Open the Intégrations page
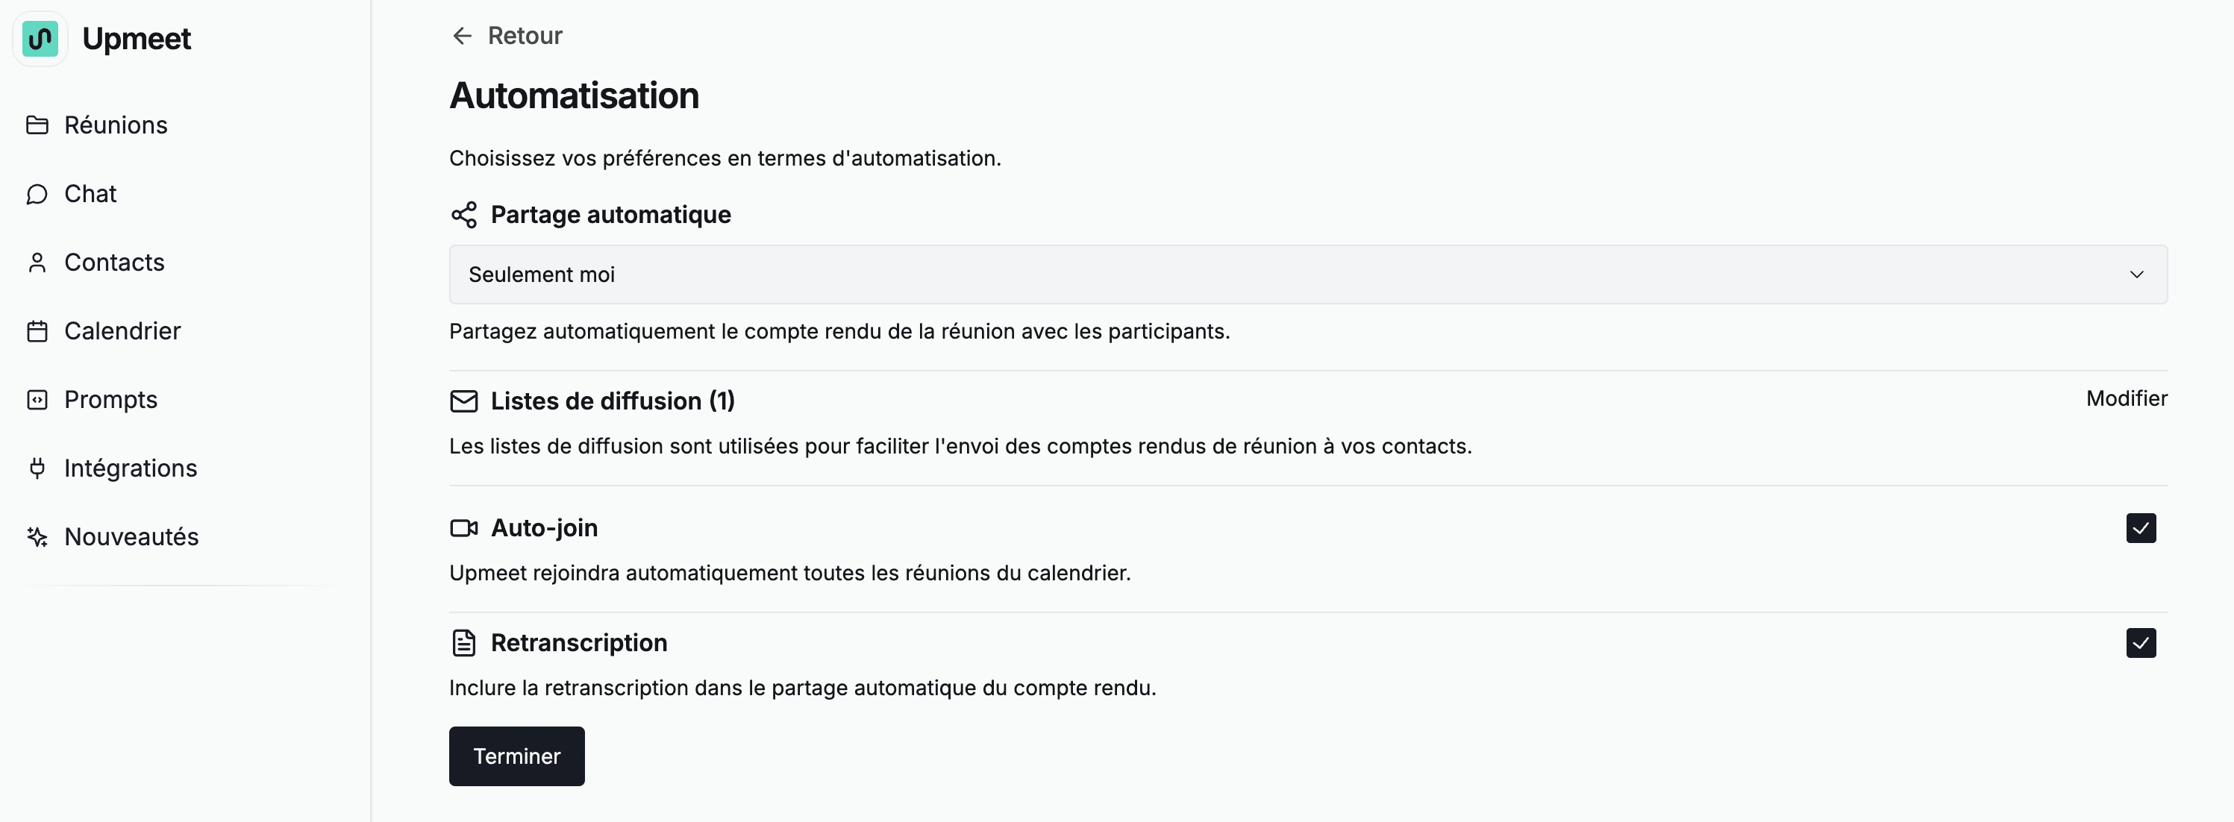This screenshot has width=2234, height=822. pyautogui.click(x=131, y=468)
